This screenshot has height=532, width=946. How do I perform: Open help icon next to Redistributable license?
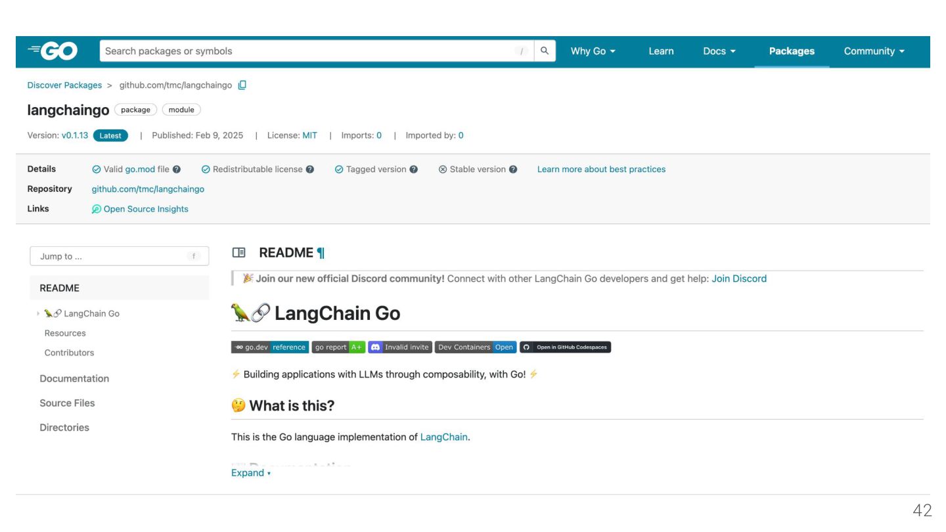310,169
